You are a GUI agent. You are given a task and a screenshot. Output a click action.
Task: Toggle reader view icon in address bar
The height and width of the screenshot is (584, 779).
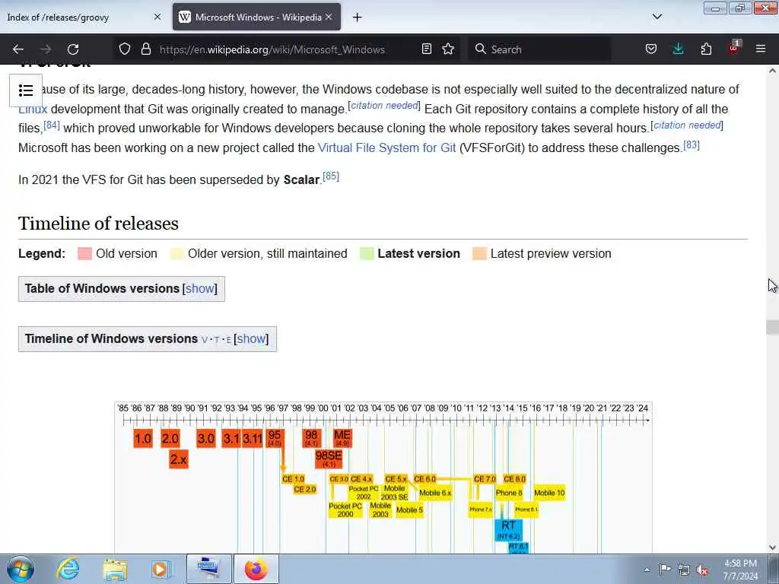point(426,49)
